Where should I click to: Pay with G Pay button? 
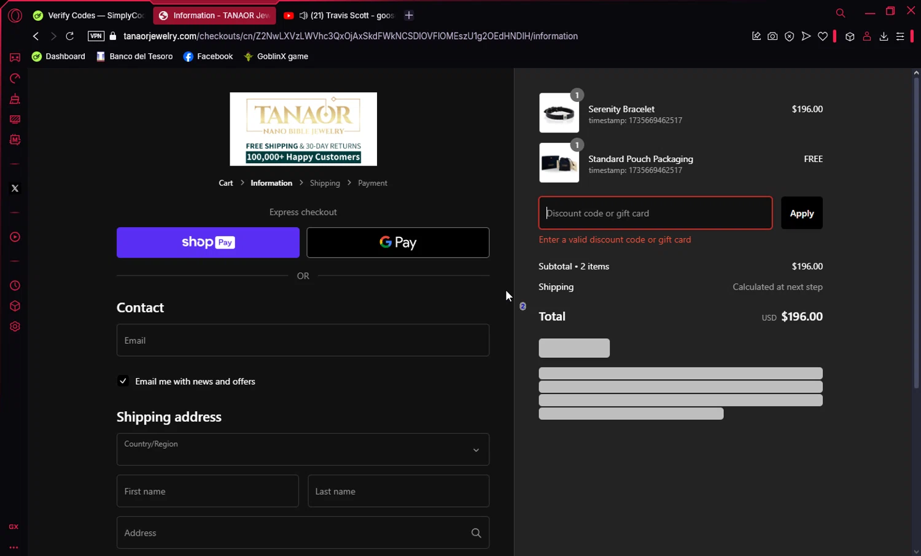click(x=398, y=242)
